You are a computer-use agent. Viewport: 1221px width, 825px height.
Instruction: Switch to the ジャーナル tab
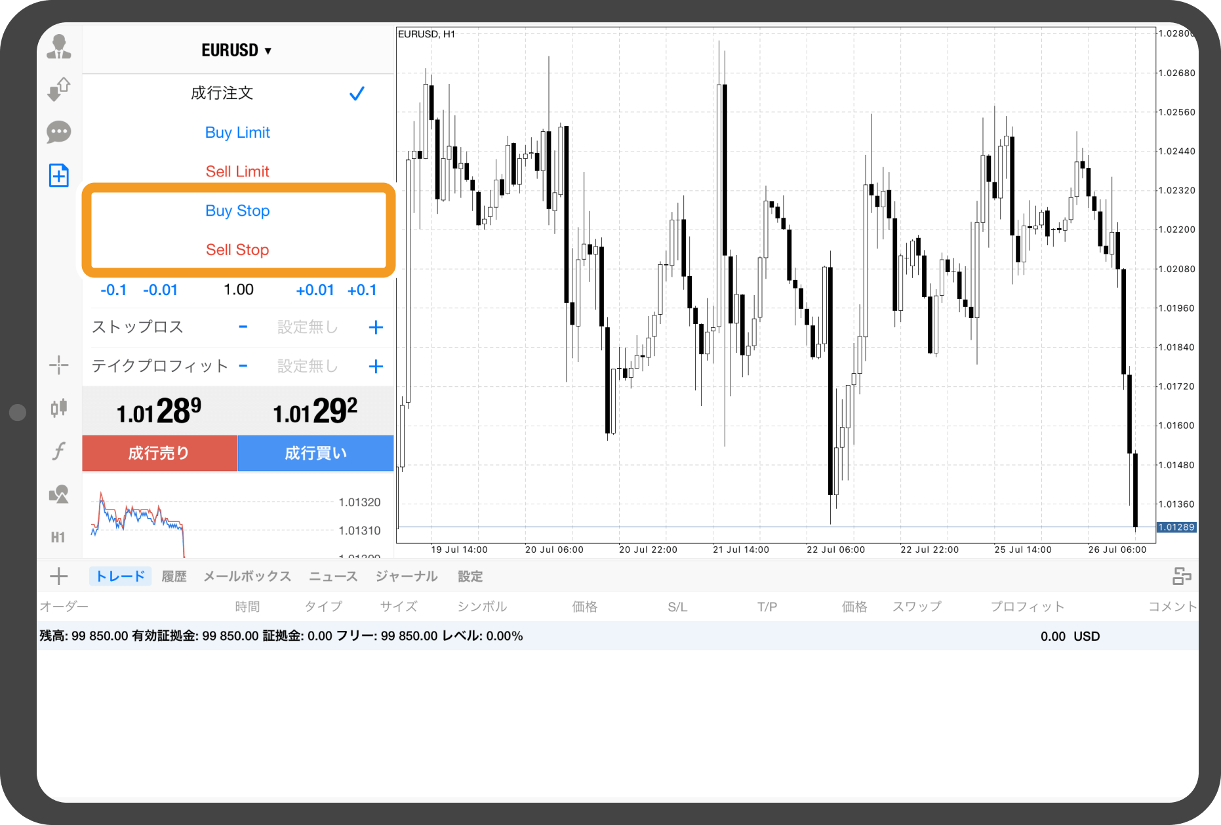[407, 576]
